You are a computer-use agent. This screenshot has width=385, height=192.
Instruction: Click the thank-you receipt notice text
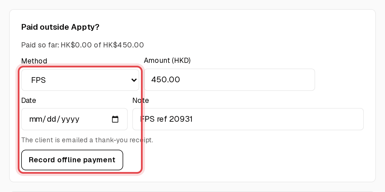pyautogui.click(x=87, y=140)
